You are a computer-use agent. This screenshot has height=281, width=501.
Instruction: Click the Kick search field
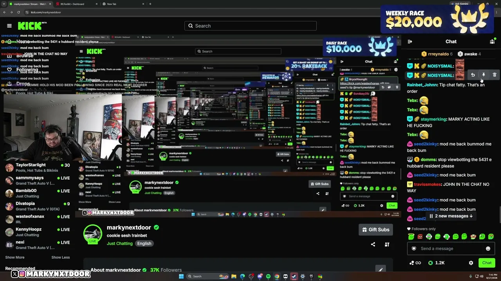(250, 26)
